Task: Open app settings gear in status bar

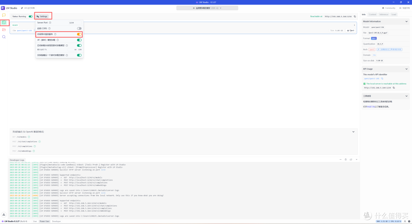Action: coord(409,221)
